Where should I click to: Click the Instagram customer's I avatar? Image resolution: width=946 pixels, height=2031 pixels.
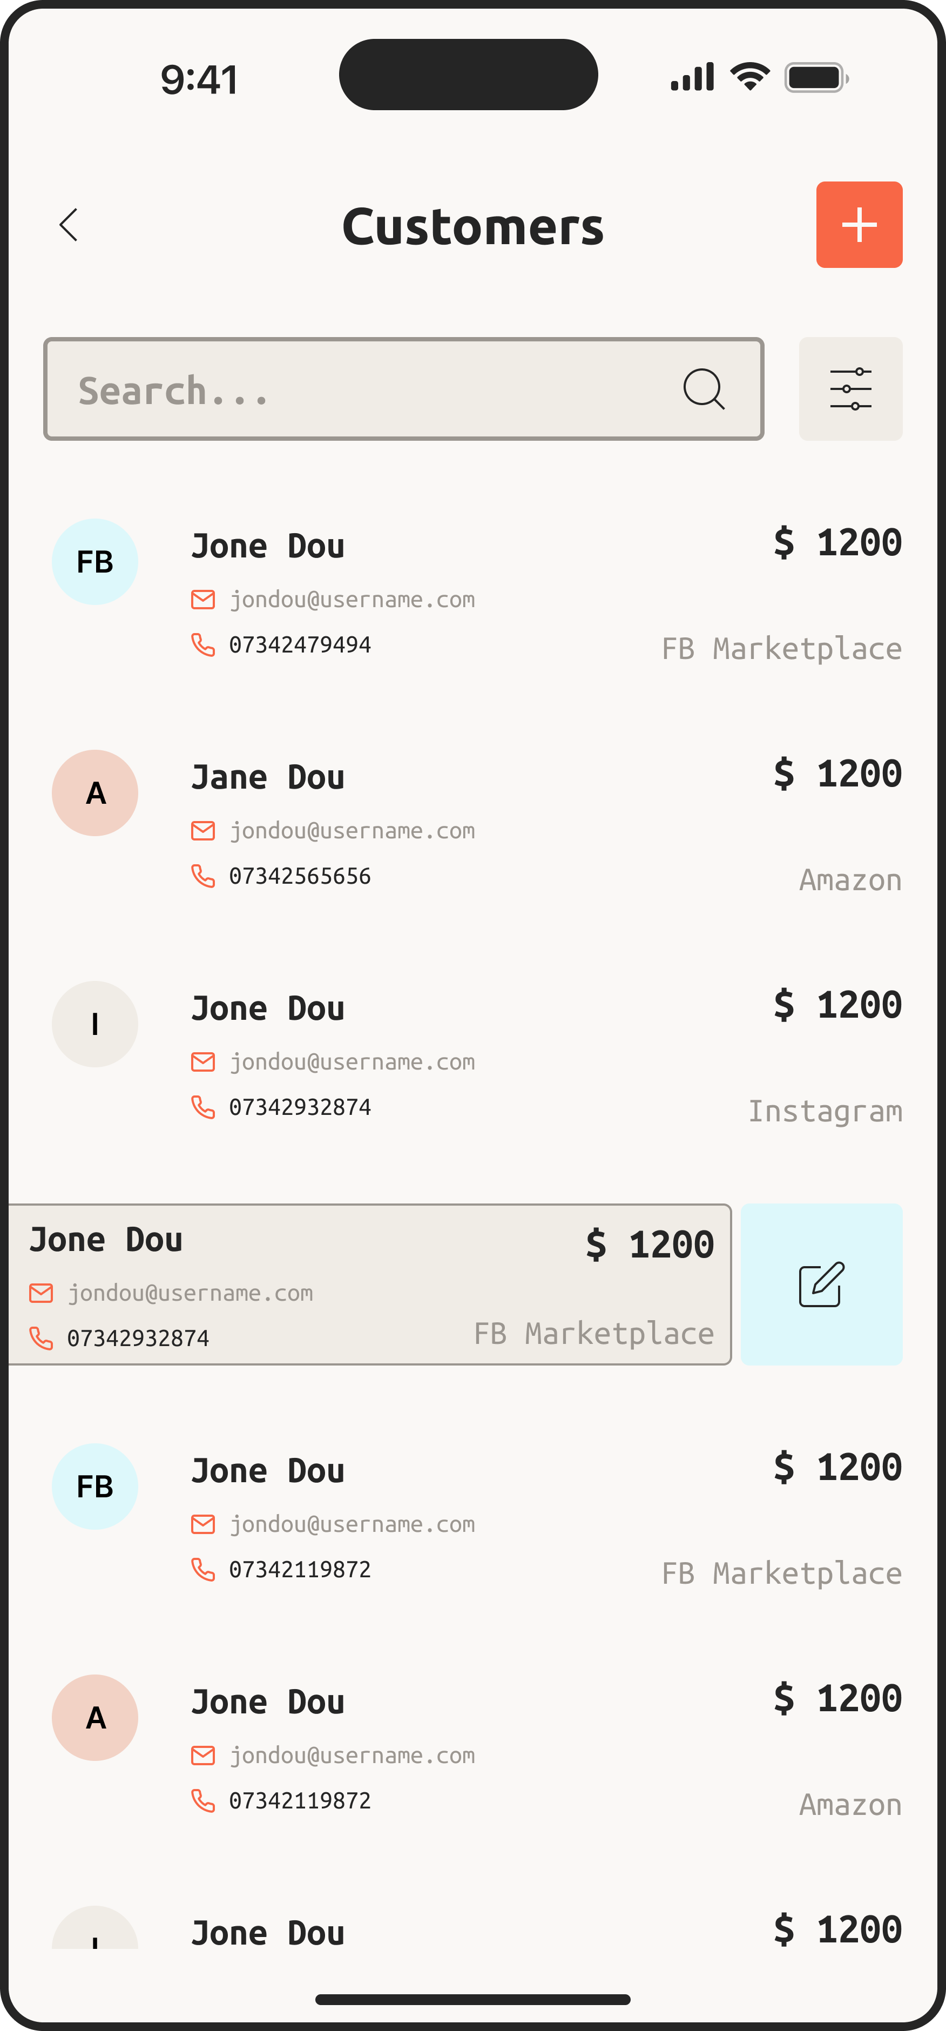click(94, 1024)
